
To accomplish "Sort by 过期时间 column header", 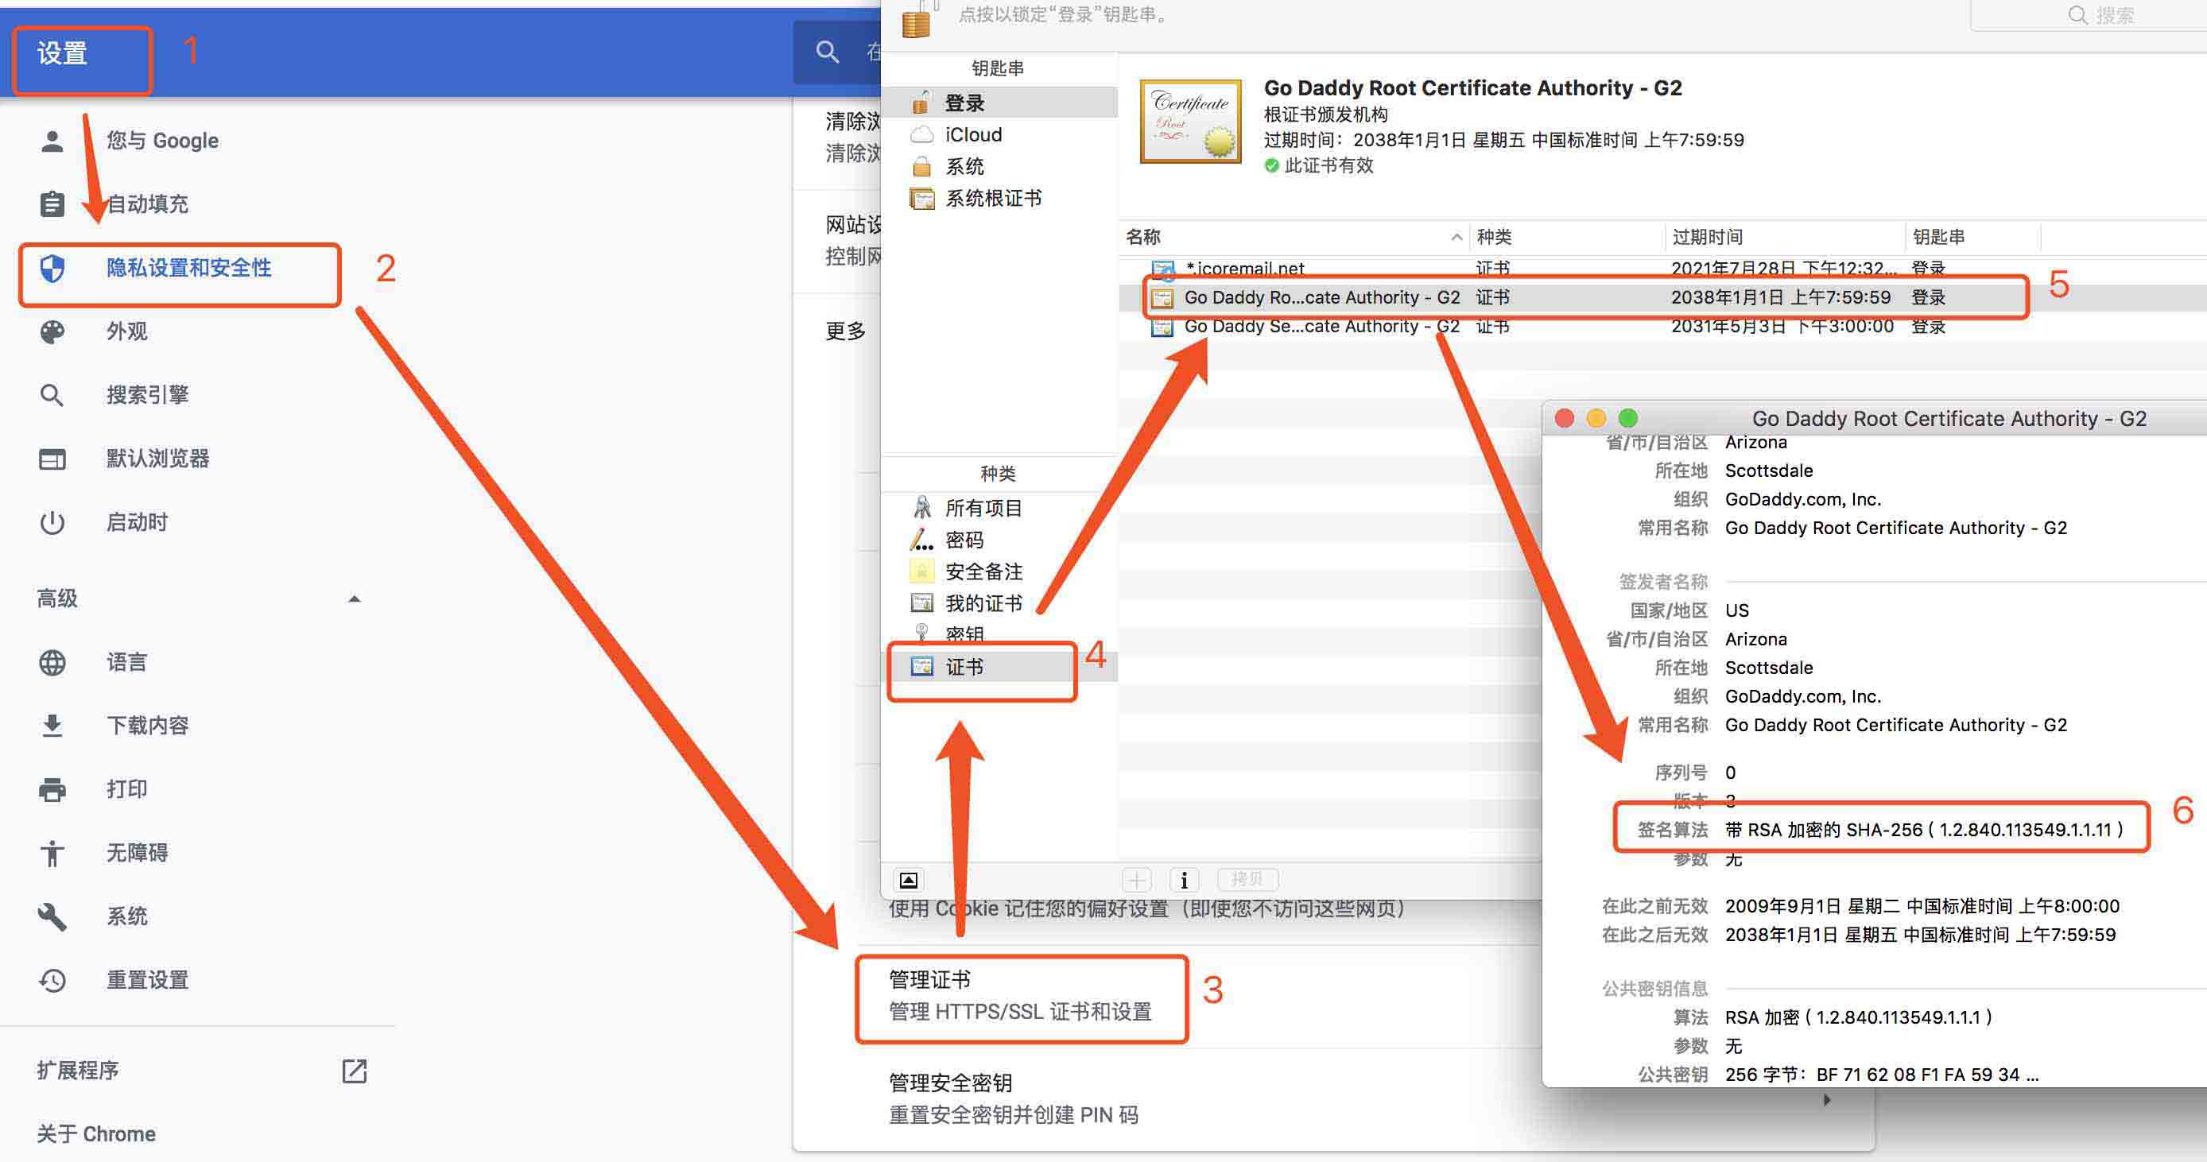I will click(1785, 237).
